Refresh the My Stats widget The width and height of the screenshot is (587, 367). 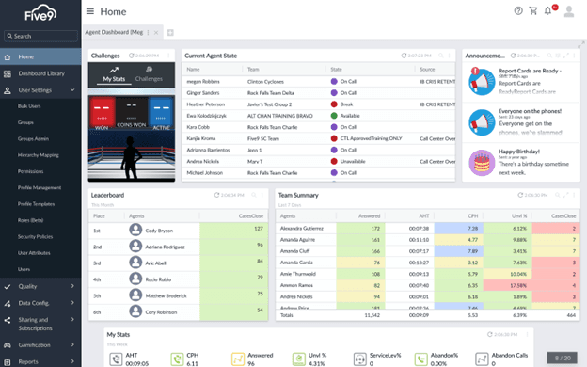click(x=490, y=334)
